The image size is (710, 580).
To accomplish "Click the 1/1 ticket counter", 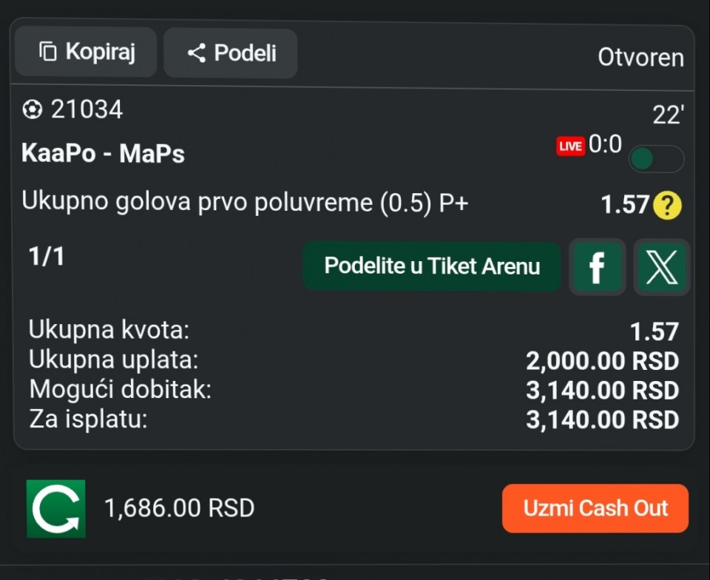I will [47, 256].
